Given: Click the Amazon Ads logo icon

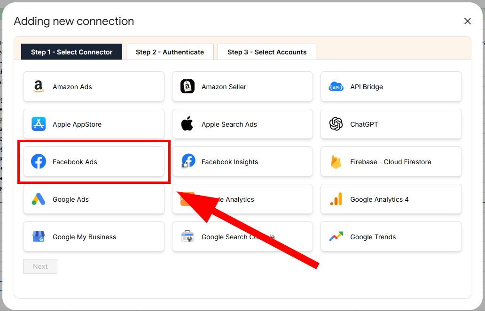Looking at the screenshot, I should pyautogui.click(x=39, y=87).
